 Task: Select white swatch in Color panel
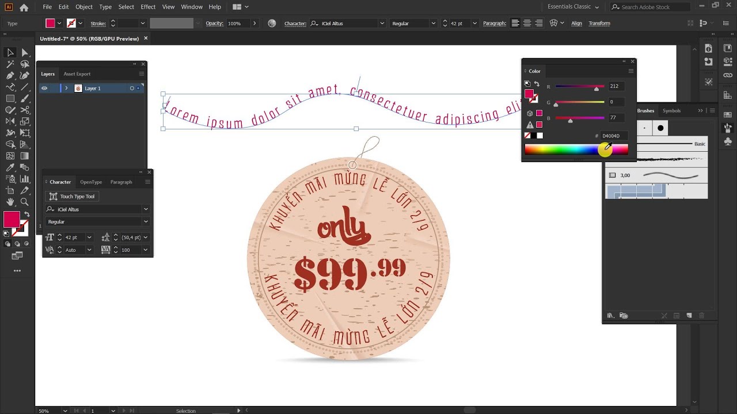coord(540,136)
